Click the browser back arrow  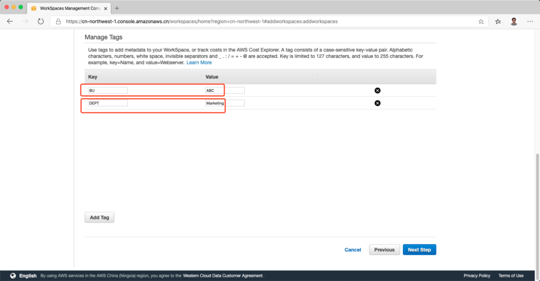coord(10,22)
